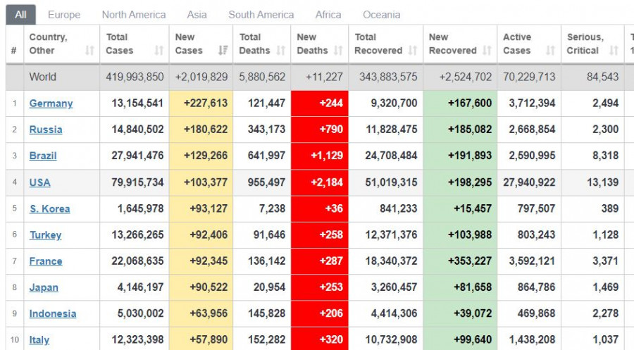Click the Total Recovered column header

click(386, 44)
